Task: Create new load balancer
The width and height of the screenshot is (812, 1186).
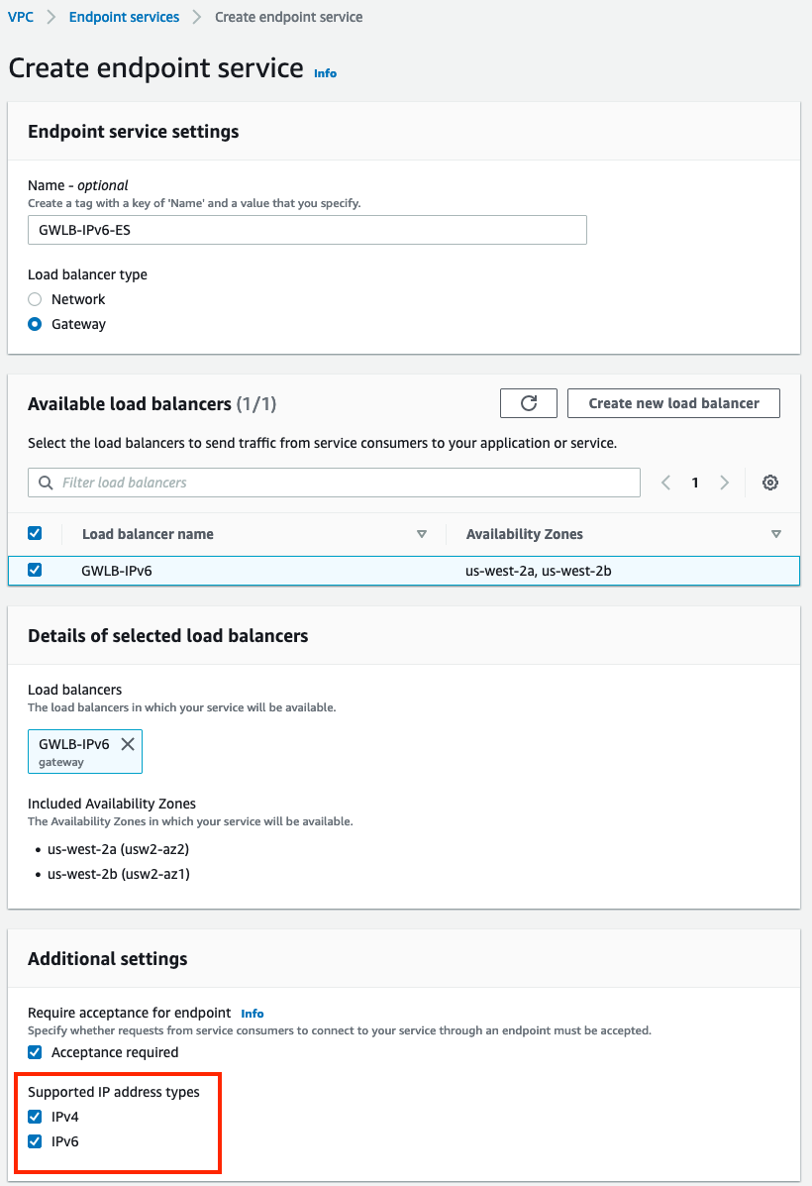Action: (x=673, y=403)
